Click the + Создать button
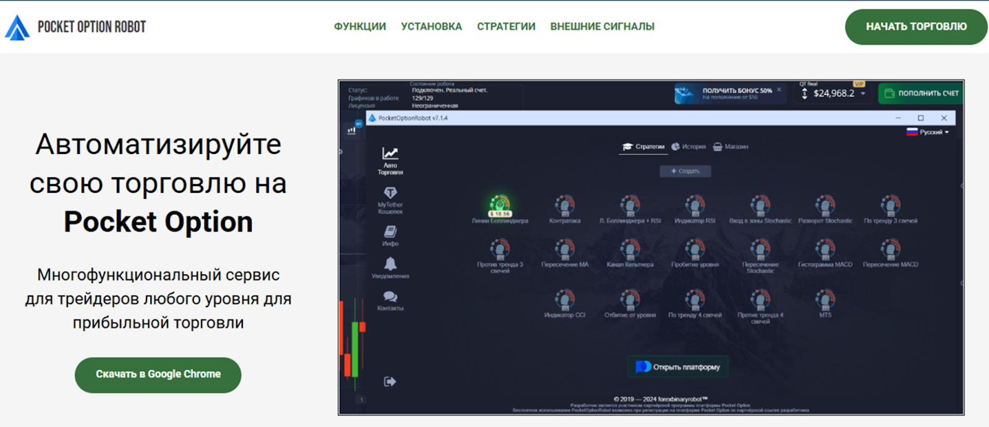Screen dimensions: 989x427 (x=686, y=171)
